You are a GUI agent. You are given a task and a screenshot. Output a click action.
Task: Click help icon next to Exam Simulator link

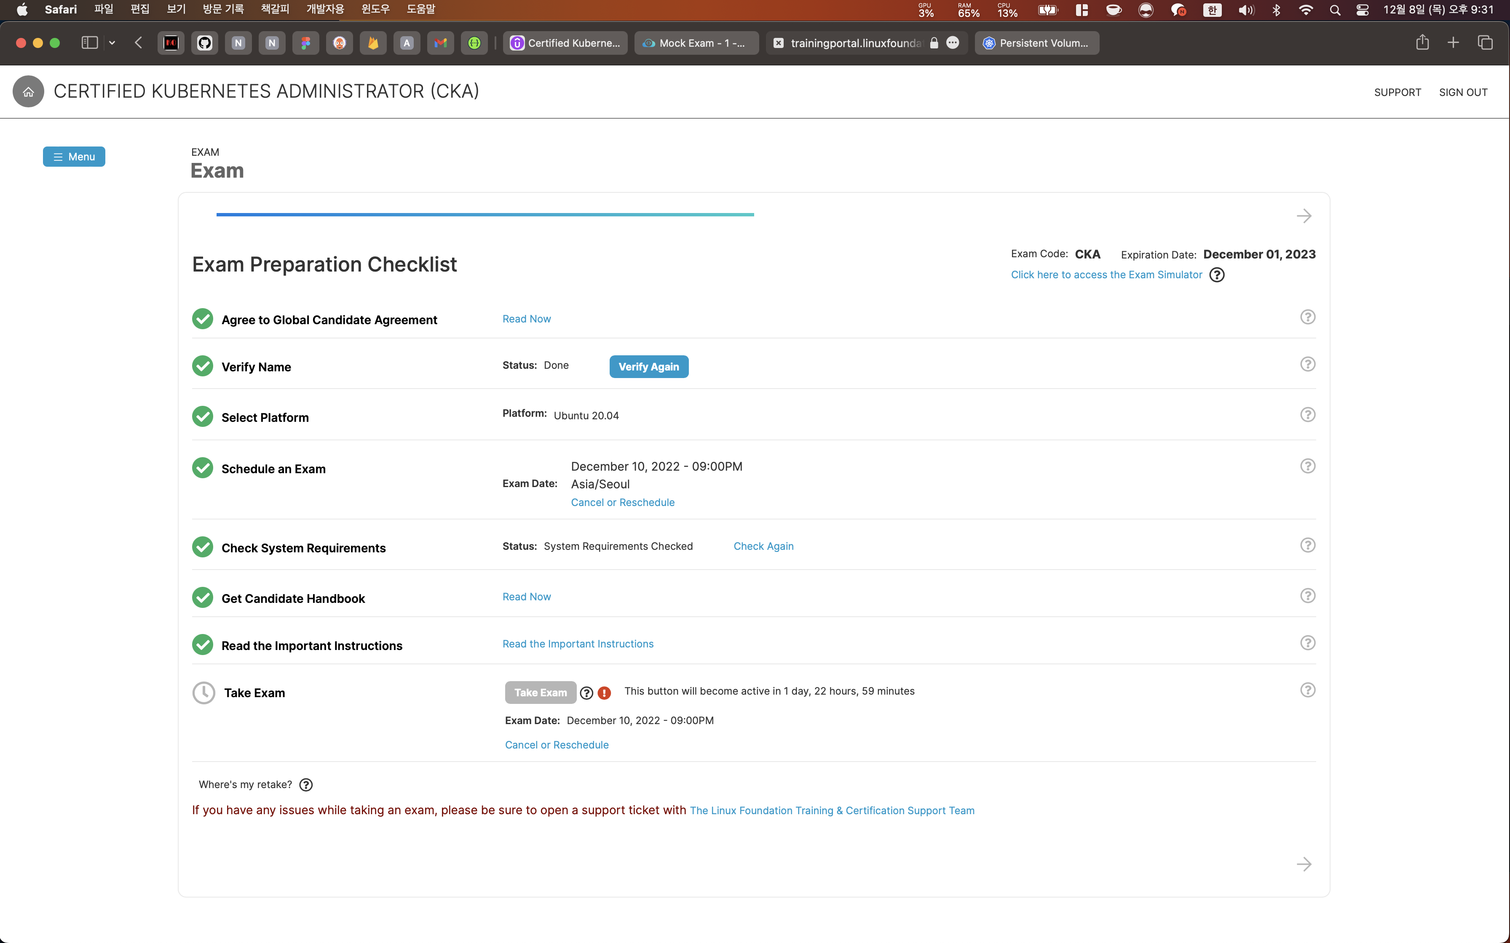coord(1217,275)
